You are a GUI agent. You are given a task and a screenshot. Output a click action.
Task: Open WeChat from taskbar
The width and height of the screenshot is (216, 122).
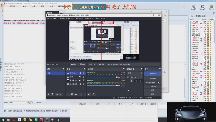[x=36, y=120]
